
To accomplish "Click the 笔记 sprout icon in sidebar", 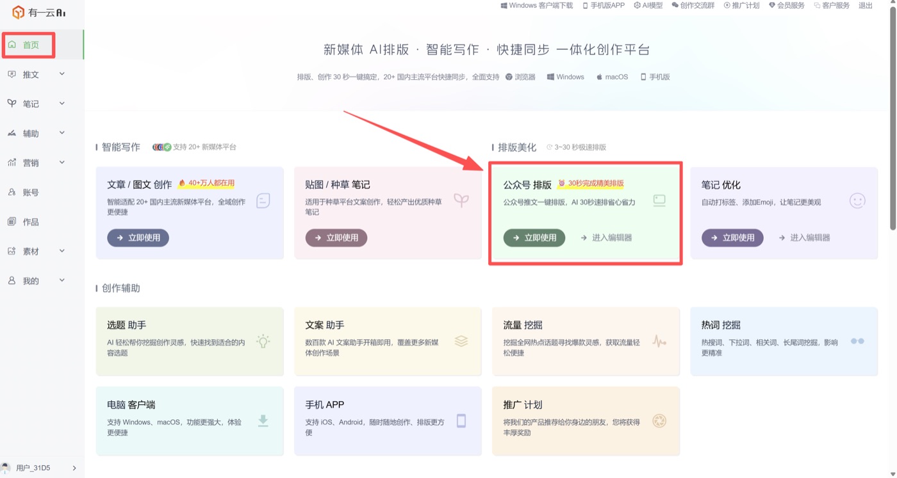I will [x=12, y=104].
